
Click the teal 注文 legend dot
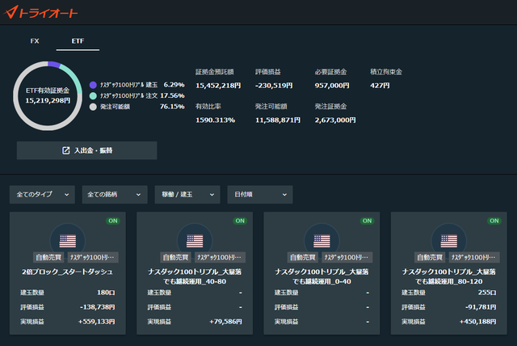(93, 95)
